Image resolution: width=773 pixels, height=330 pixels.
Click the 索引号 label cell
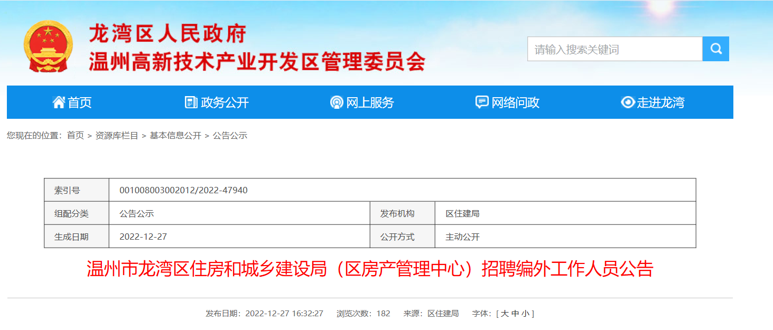77,190
